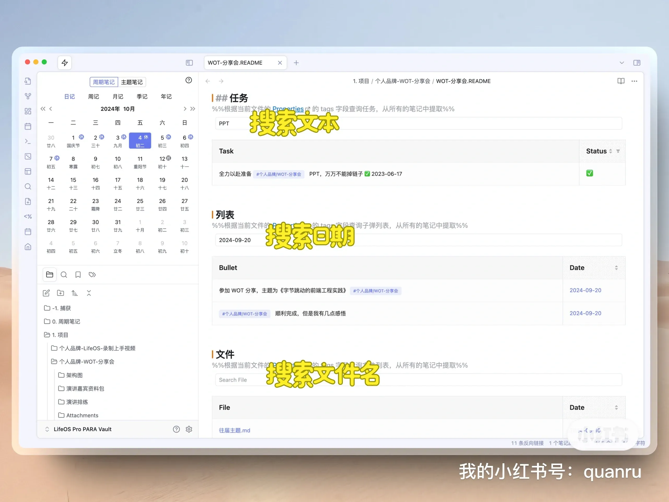Toggle the completed task status checkbox
This screenshot has height=502, width=669.
(x=590, y=173)
